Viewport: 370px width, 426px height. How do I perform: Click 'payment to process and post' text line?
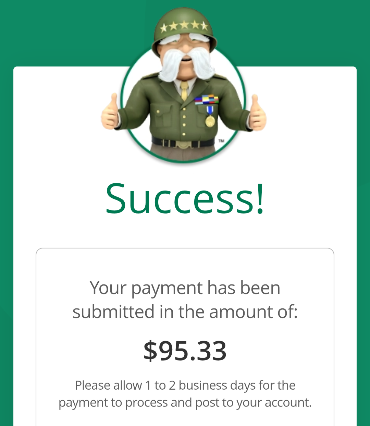pyautogui.click(x=185, y=402)
